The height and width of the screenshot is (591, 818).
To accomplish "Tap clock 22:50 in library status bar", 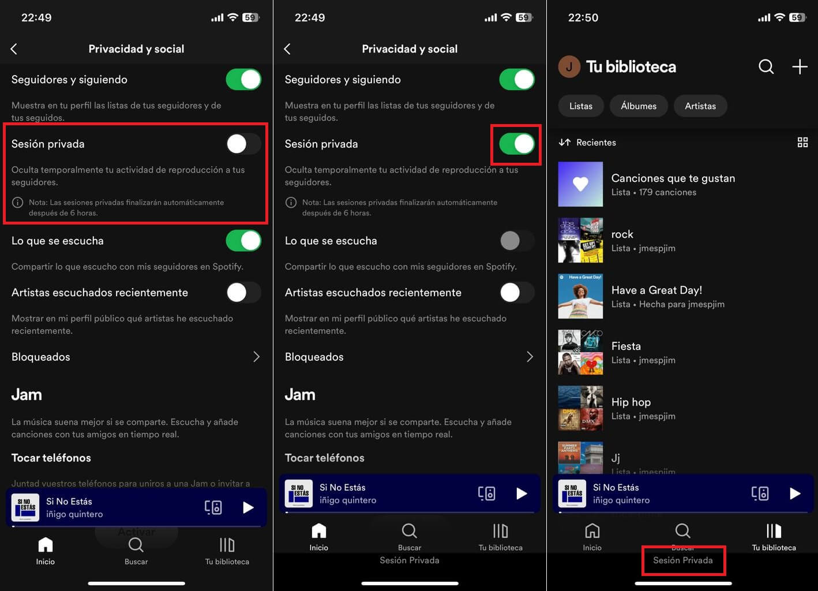I will [583, 18].
